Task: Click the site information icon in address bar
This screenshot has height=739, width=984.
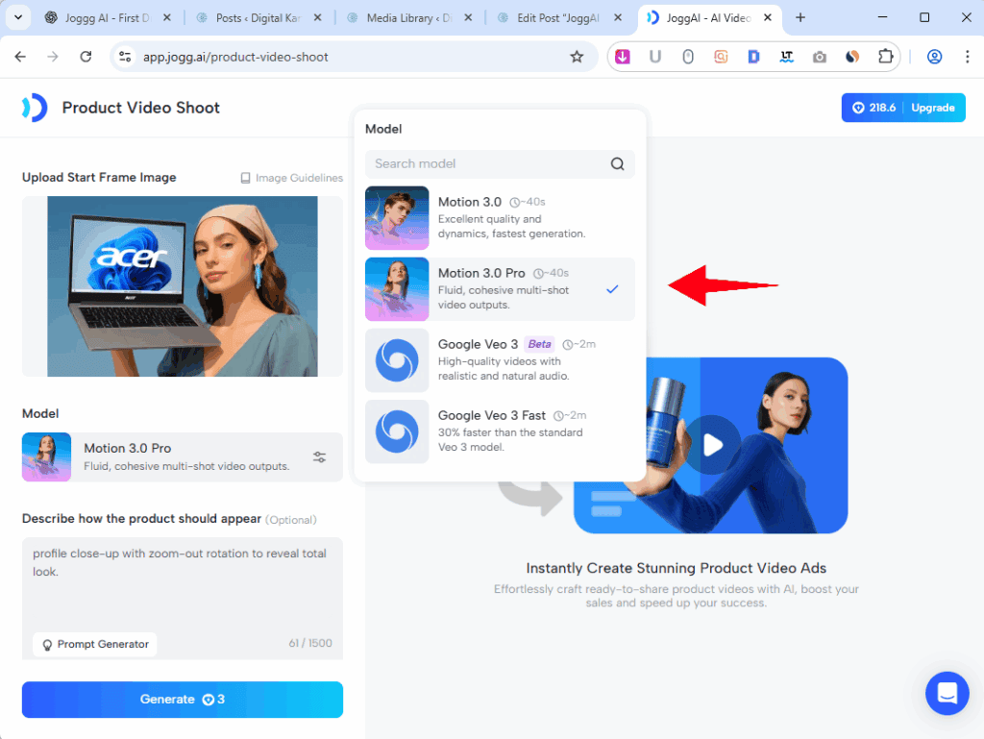Action: click(x=125, y=57)
